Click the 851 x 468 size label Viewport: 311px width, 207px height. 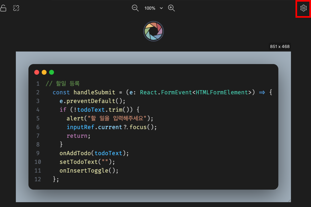coord(280,46)
